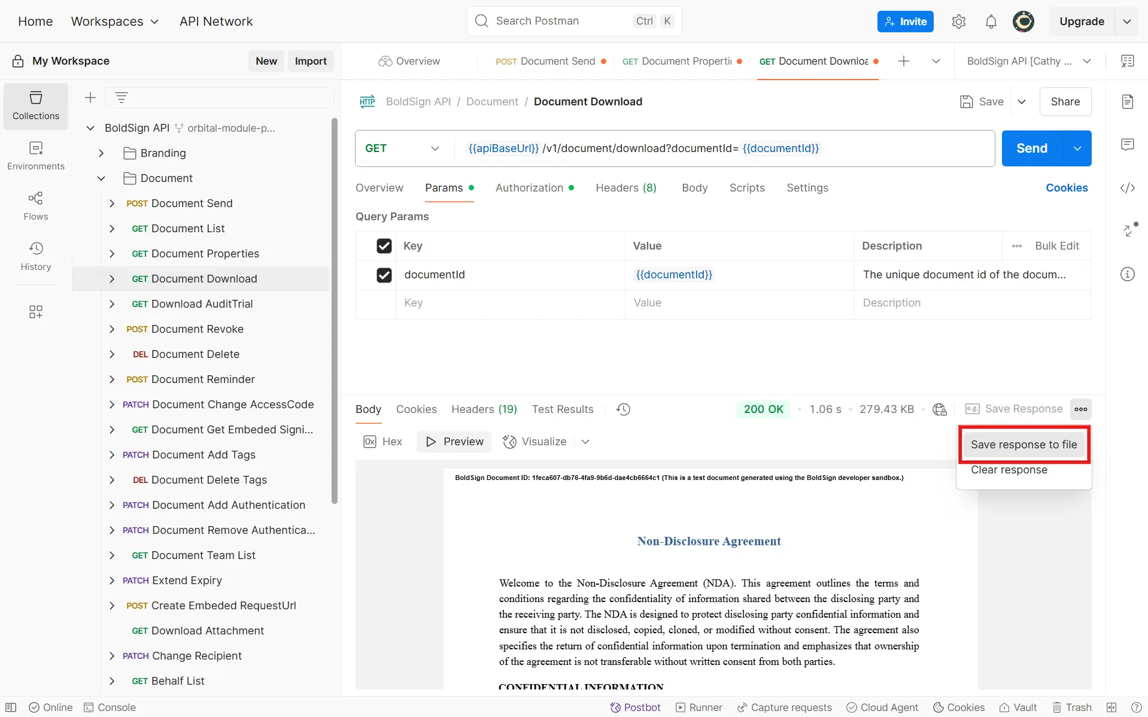The image size is (1148, 717).
Task: Open the help icon in the status bar
Action: click(1136, 707)
